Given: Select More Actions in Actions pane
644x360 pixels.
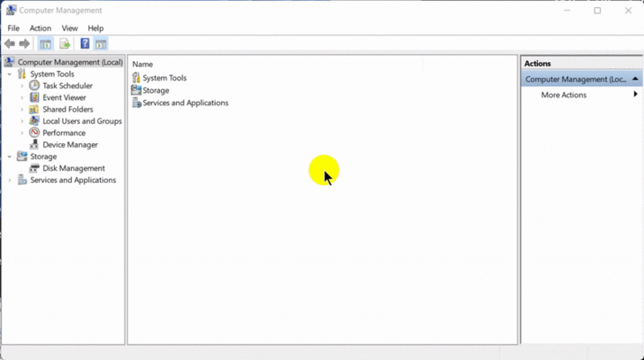Looking at the screenshot, I should (x=563, y=95).
